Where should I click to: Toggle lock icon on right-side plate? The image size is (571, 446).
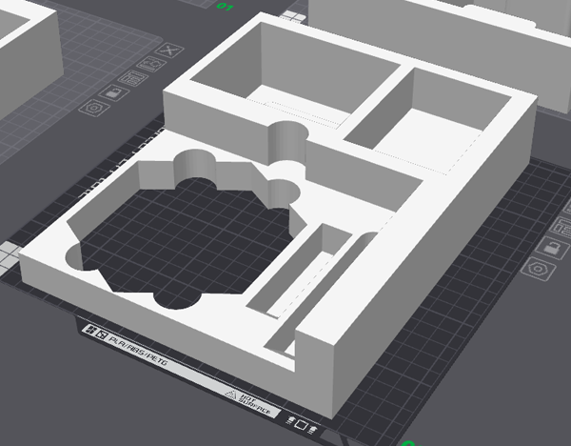pyautogui.click(x=552, y=250)
